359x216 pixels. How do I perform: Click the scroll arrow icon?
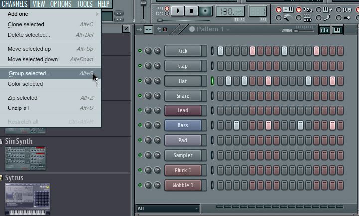(x=347, y=18)
